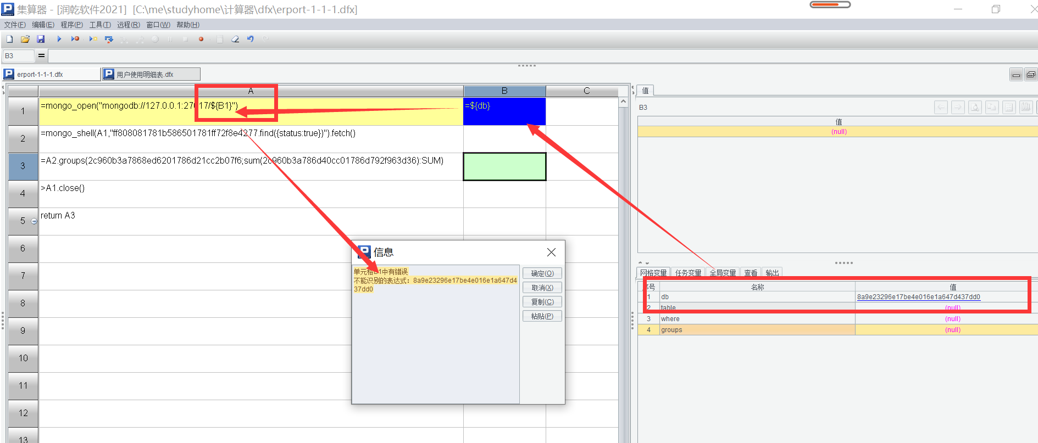
Task: Minimize the inner document panel
Action: point(1016,75)
